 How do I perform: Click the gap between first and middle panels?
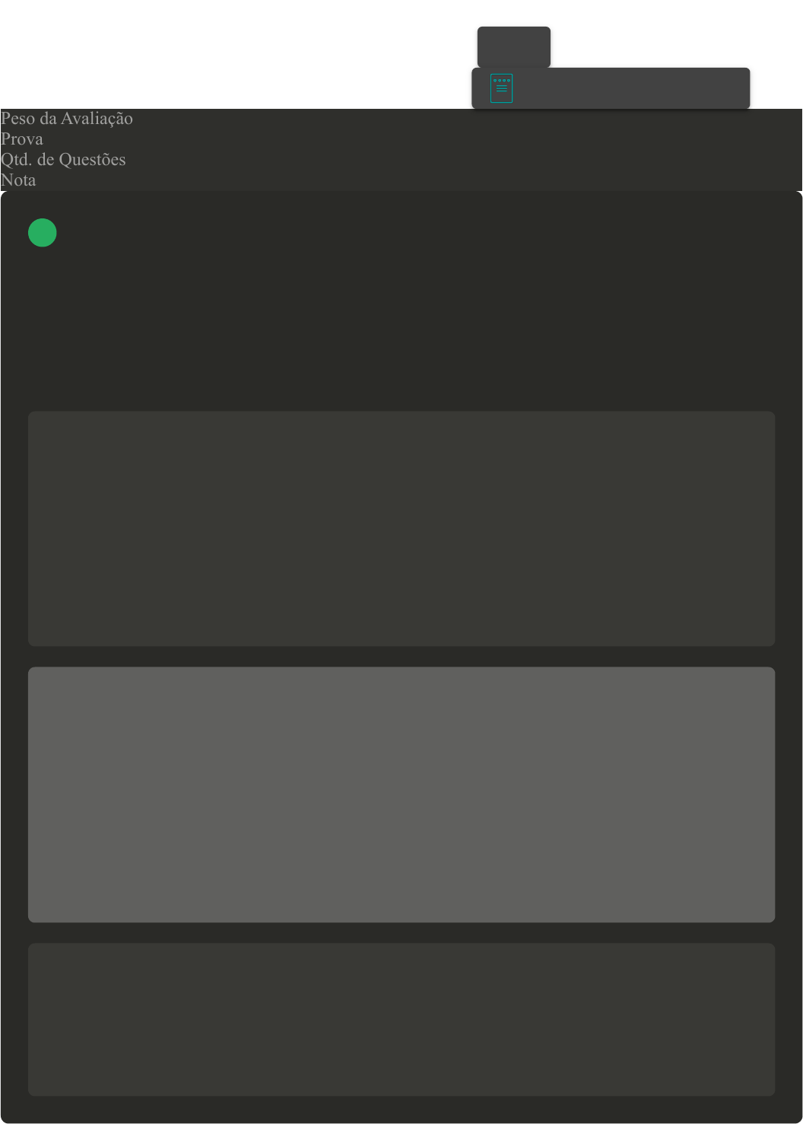(x=401, y=657)
